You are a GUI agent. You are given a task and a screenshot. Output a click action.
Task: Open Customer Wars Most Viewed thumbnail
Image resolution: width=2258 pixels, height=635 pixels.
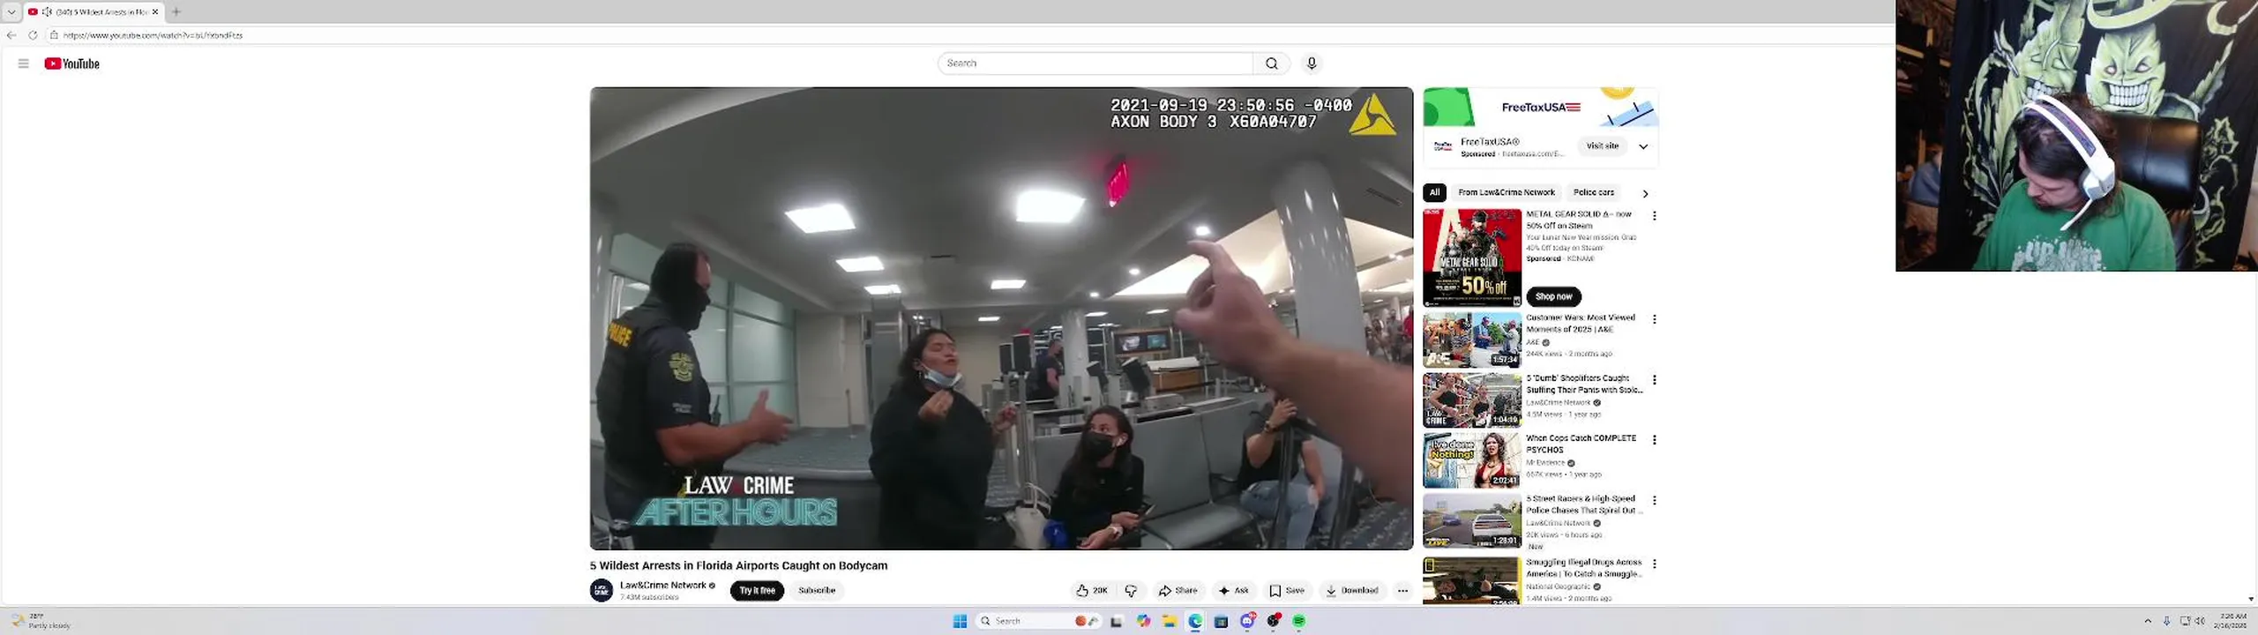click(x=1471, y=340)
